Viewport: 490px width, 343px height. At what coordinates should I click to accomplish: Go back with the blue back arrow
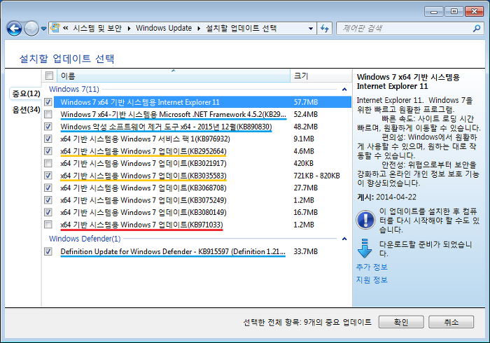[15, 29]
